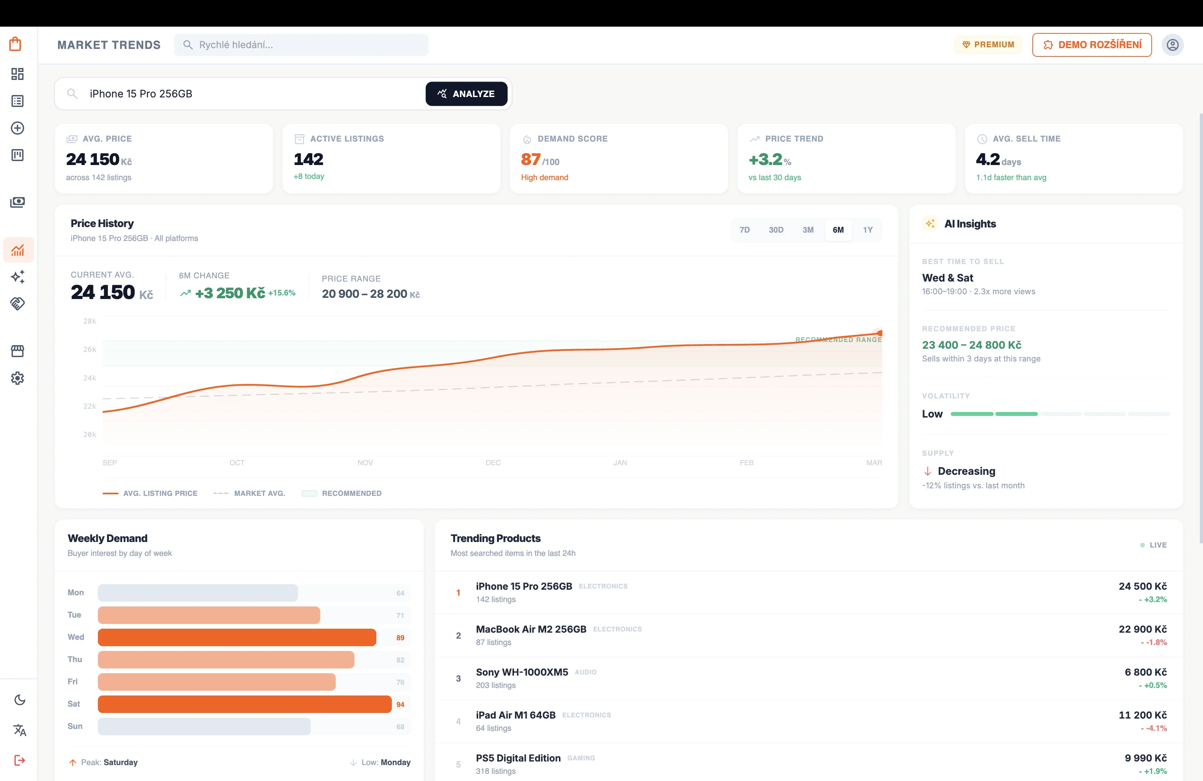Click the Saturday demand bar
This screenshot has width=1203, height=781.
pyautogui.click(x=245, y=704)
